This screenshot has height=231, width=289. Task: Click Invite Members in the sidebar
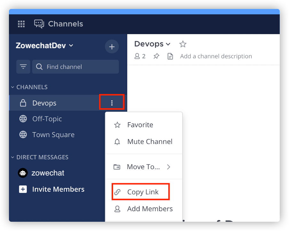[58, 189]
